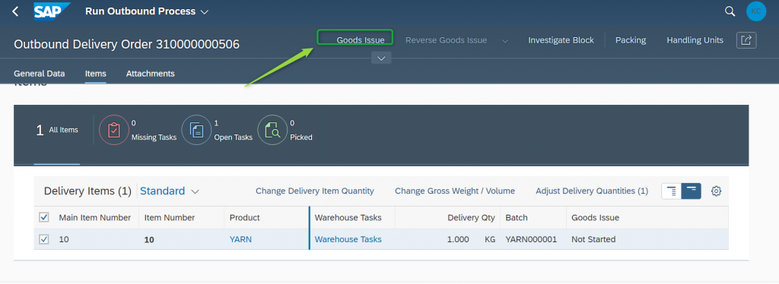Open table settings gear icon
This screenshot has height=284, width=779.
click(x=716, y=191)
